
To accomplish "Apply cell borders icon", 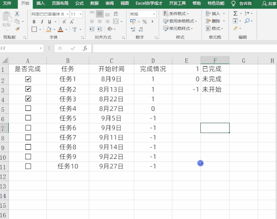I will 34,29.
